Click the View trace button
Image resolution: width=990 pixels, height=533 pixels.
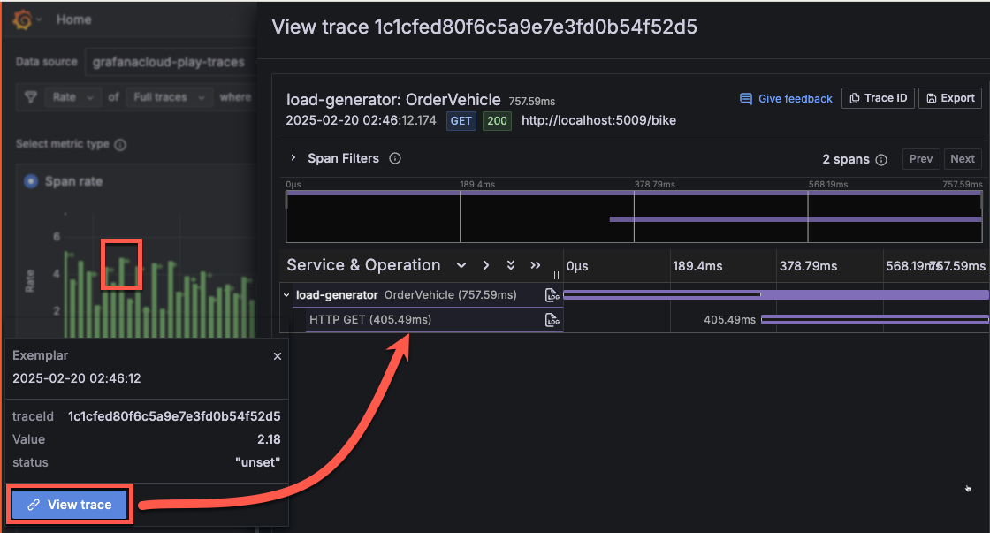point(69,504)
